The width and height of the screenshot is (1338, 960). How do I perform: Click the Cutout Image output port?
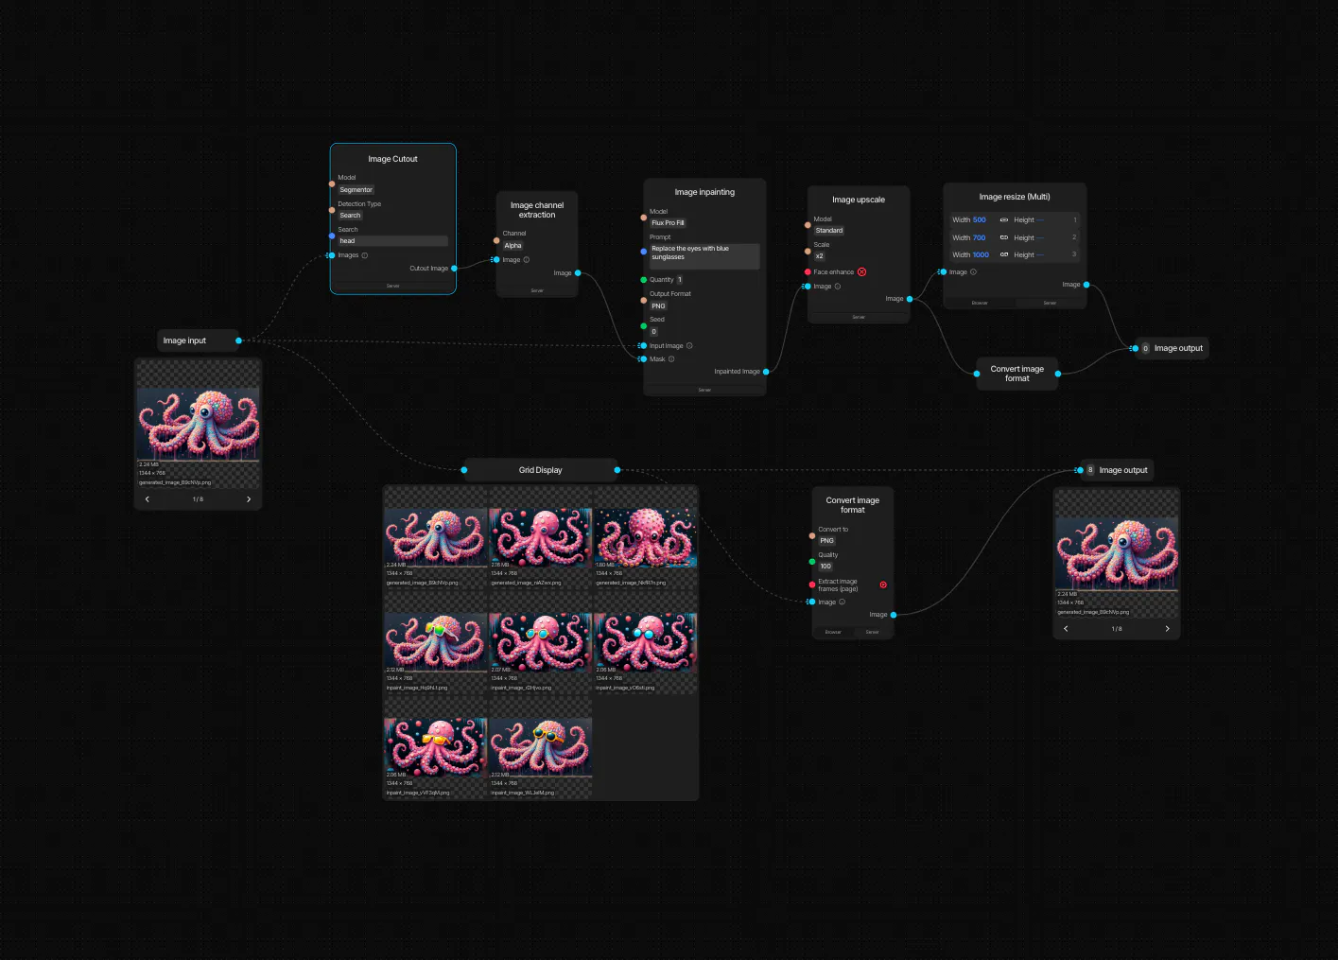[454, 269]
